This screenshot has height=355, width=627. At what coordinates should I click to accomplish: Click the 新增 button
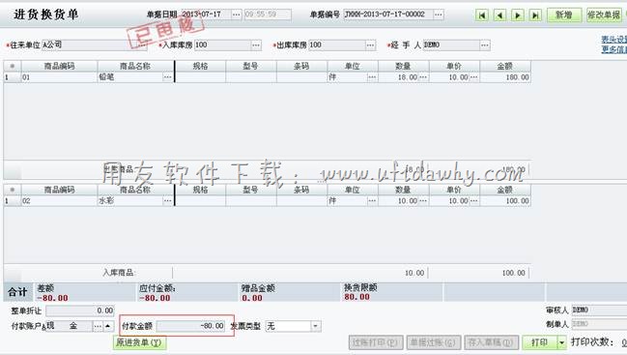pyautogui.click(x=564, y=15)
